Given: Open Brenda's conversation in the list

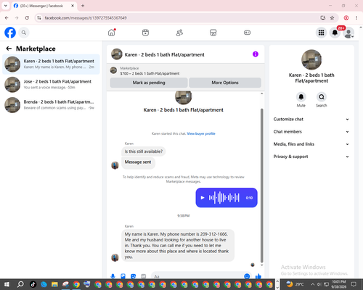Looking at the screenshot, I should (51, 105).
